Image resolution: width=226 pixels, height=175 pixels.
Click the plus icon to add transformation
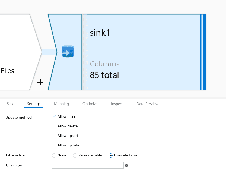(x=40, y=82)
